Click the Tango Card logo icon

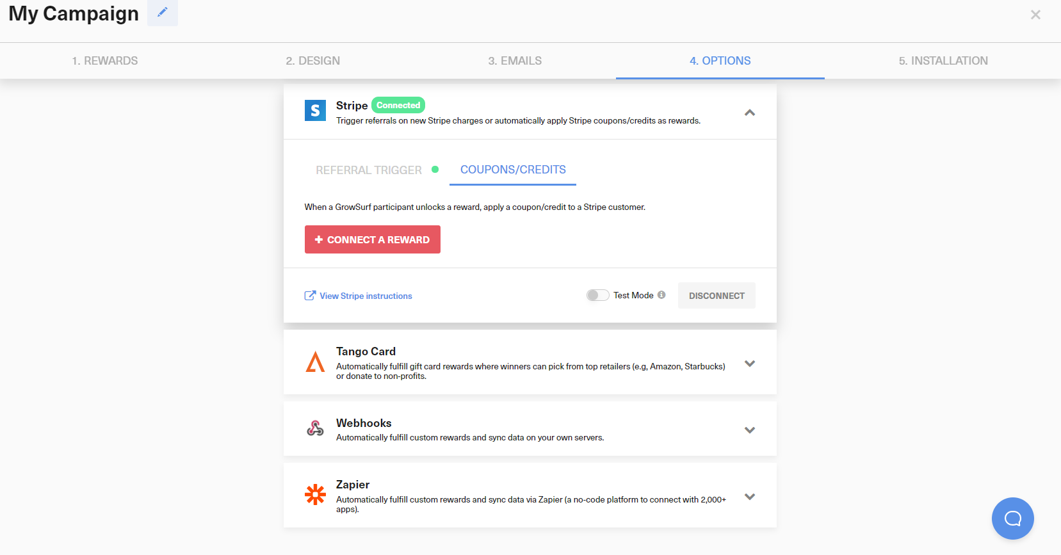tap(315, 362)
